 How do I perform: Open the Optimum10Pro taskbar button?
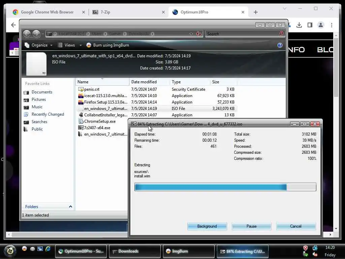(x=81, y=251)
